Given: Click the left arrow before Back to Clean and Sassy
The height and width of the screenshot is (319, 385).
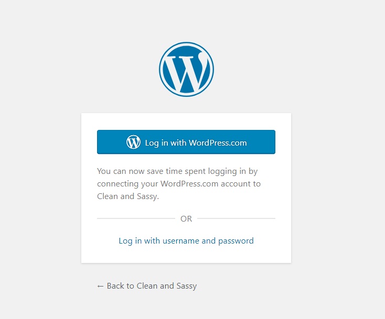Looking at the screenshot, I should click(x=100, y=286).
